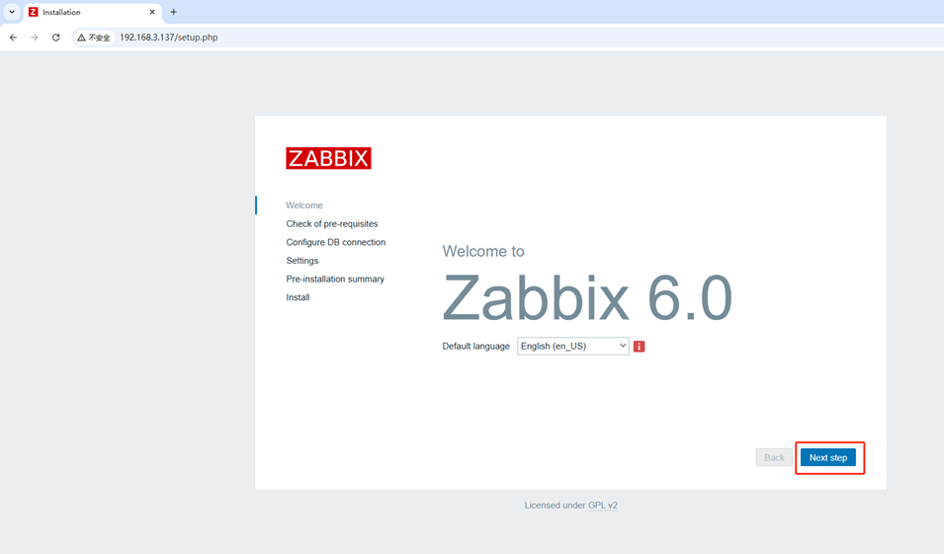Close the Installation tab
The width and height of the screenshot is (944, 554).
[152, 12]
